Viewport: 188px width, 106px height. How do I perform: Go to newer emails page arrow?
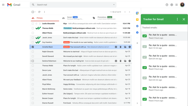pyautogui.click(x=125, y=12)
